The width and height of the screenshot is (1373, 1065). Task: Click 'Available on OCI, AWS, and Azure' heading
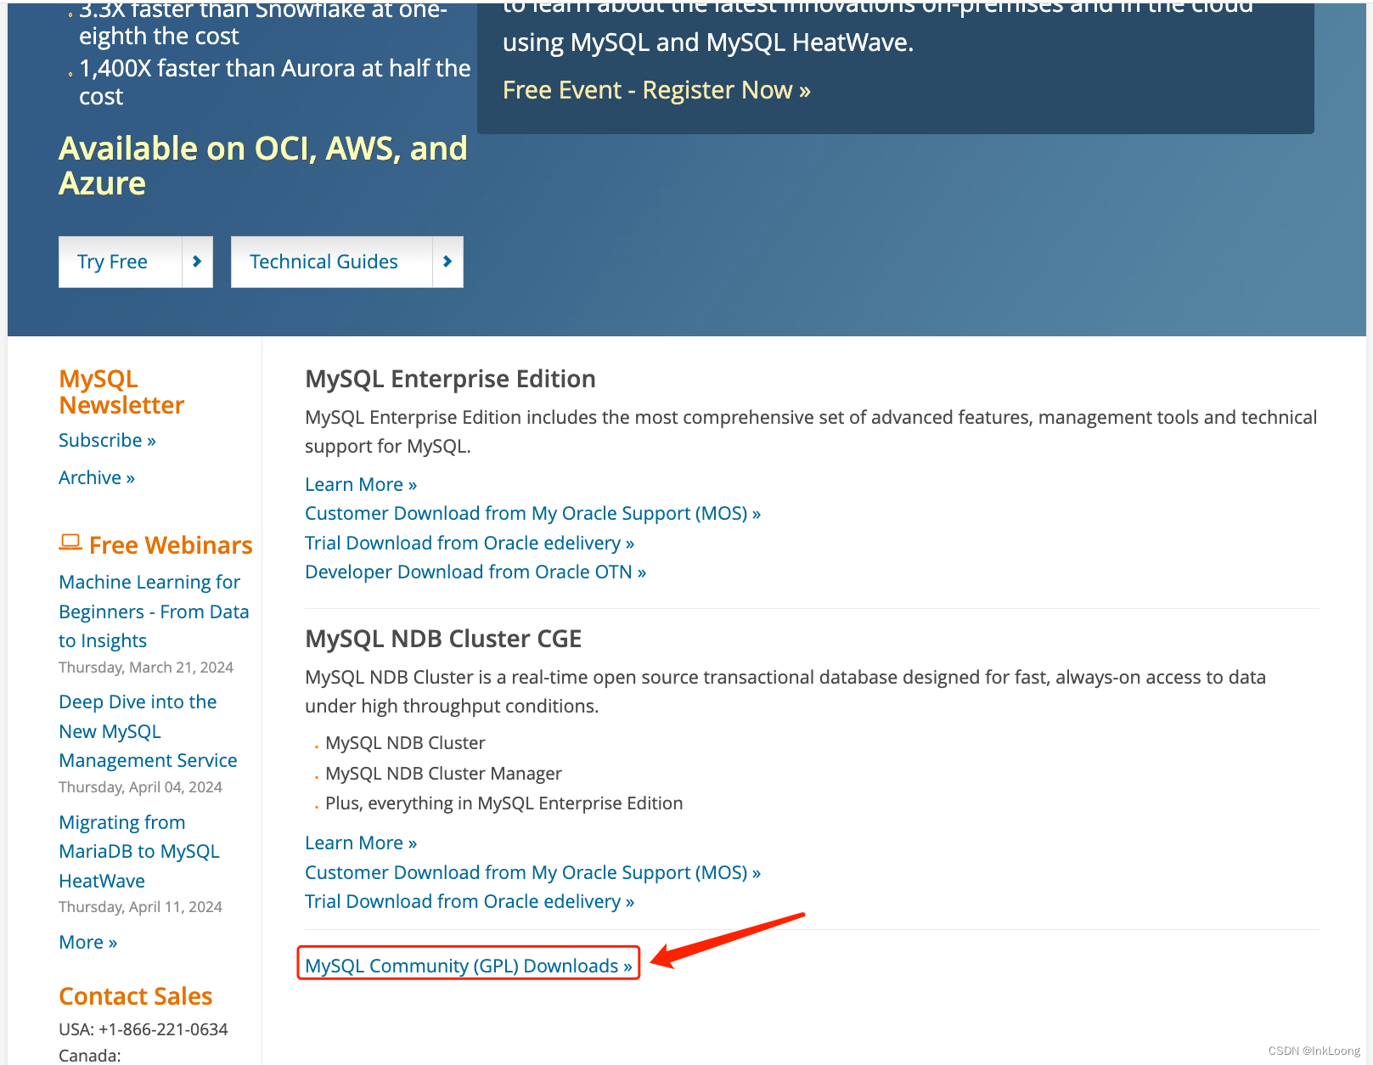click(x=263, y=166)
